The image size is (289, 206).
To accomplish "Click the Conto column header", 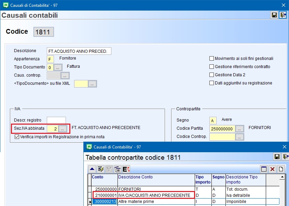I will (105, 180).
